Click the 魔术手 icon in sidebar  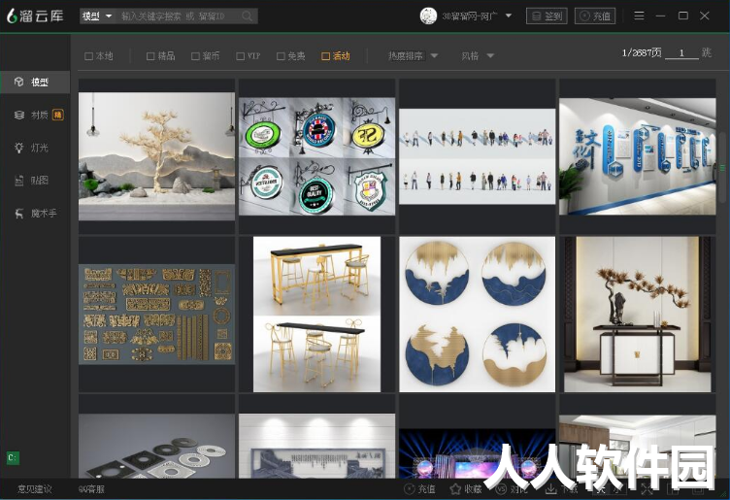pyautogui.click(x=19, y=214)
